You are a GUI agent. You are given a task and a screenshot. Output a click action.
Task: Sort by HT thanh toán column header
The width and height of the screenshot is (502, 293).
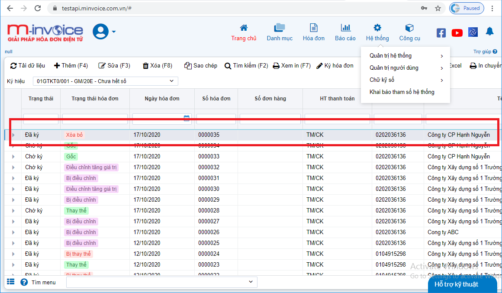[337, 99]
